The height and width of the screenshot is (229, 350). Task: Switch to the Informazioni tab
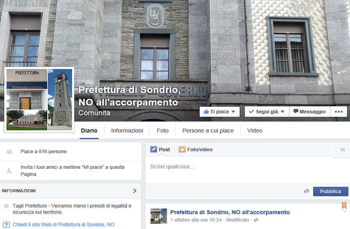pos(127,131)
